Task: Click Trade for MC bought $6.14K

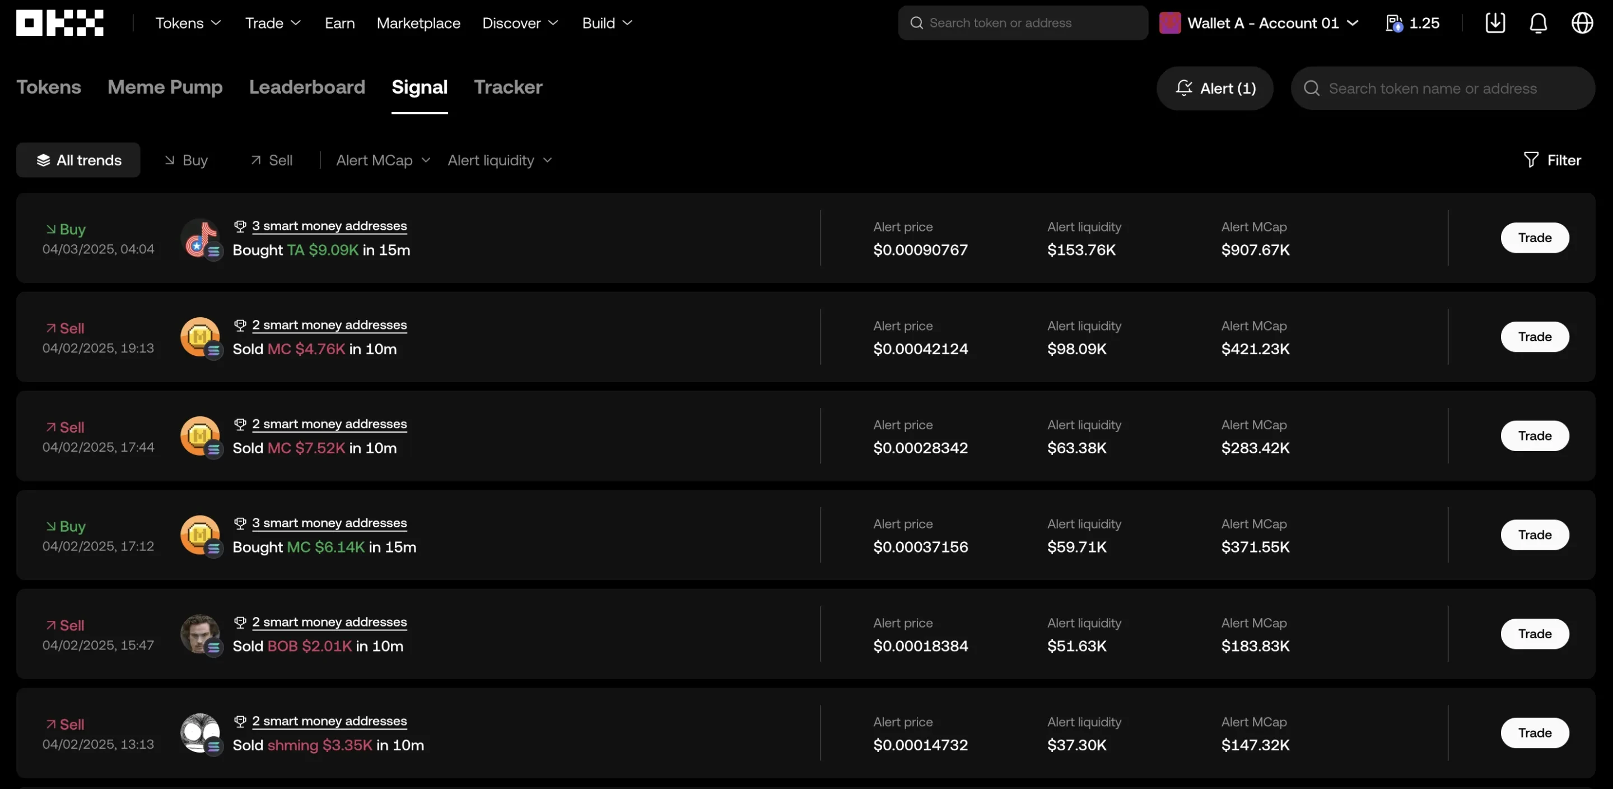Action: pyautogui.click(x=1535, y=535)
